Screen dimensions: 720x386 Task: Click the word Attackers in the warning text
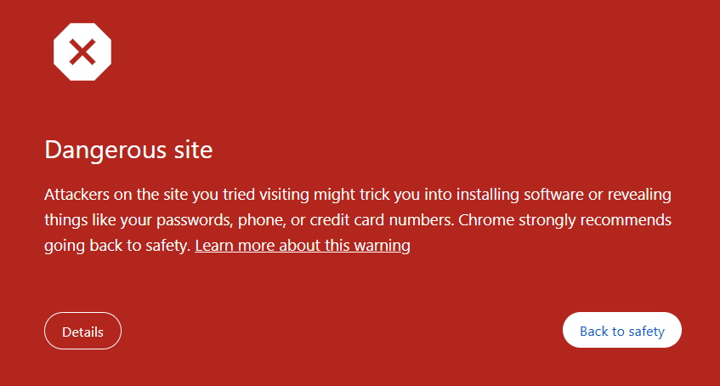77,195
